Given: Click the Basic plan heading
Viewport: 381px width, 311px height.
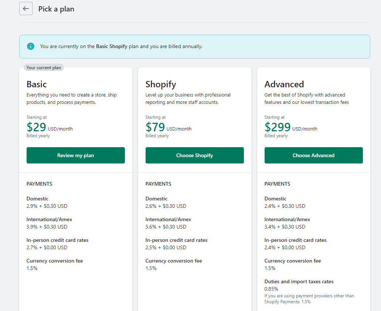Looking at the screenshot, I should (x=37, y=84).
